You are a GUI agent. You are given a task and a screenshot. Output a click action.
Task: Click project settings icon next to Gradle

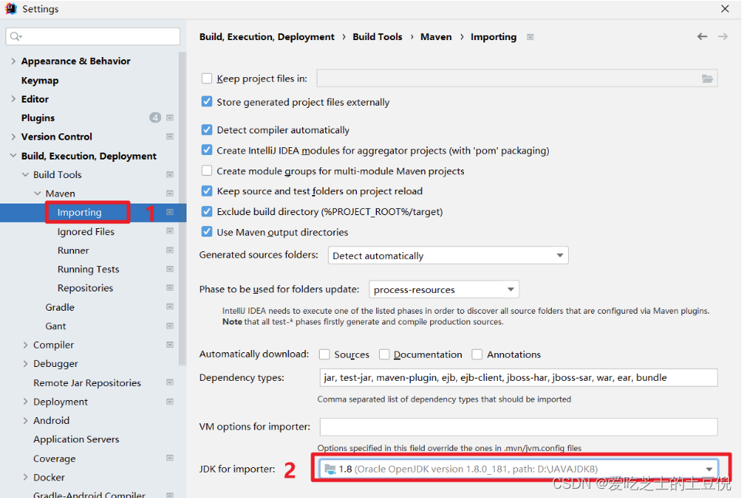[x=170, y=307]
